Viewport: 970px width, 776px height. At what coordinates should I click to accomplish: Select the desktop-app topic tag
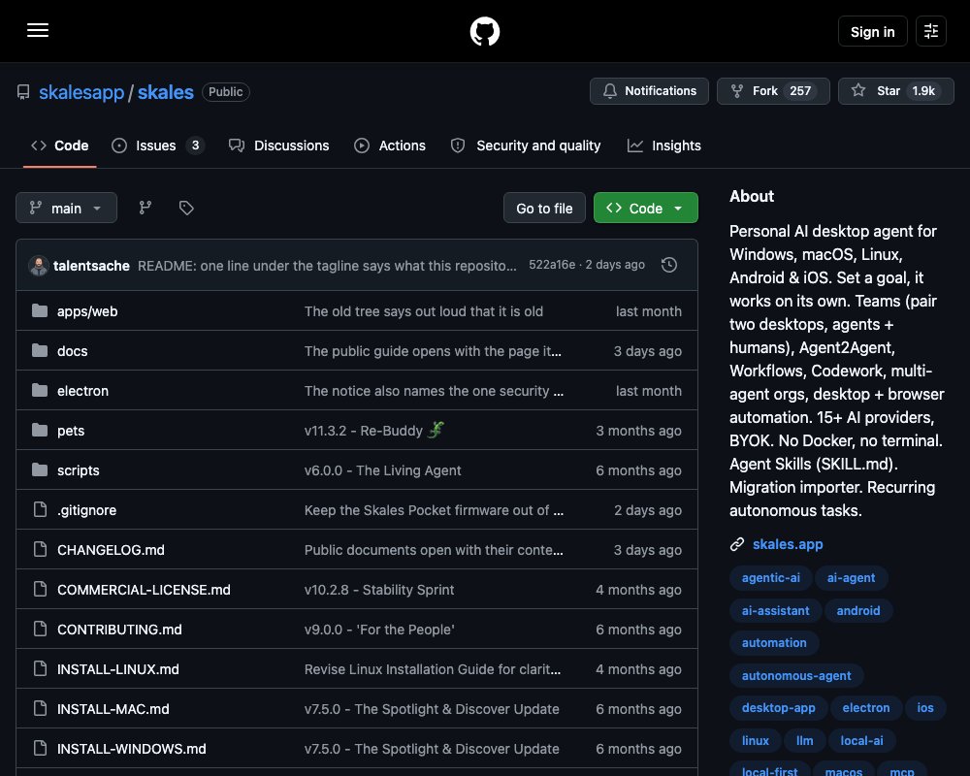point(778,707)
